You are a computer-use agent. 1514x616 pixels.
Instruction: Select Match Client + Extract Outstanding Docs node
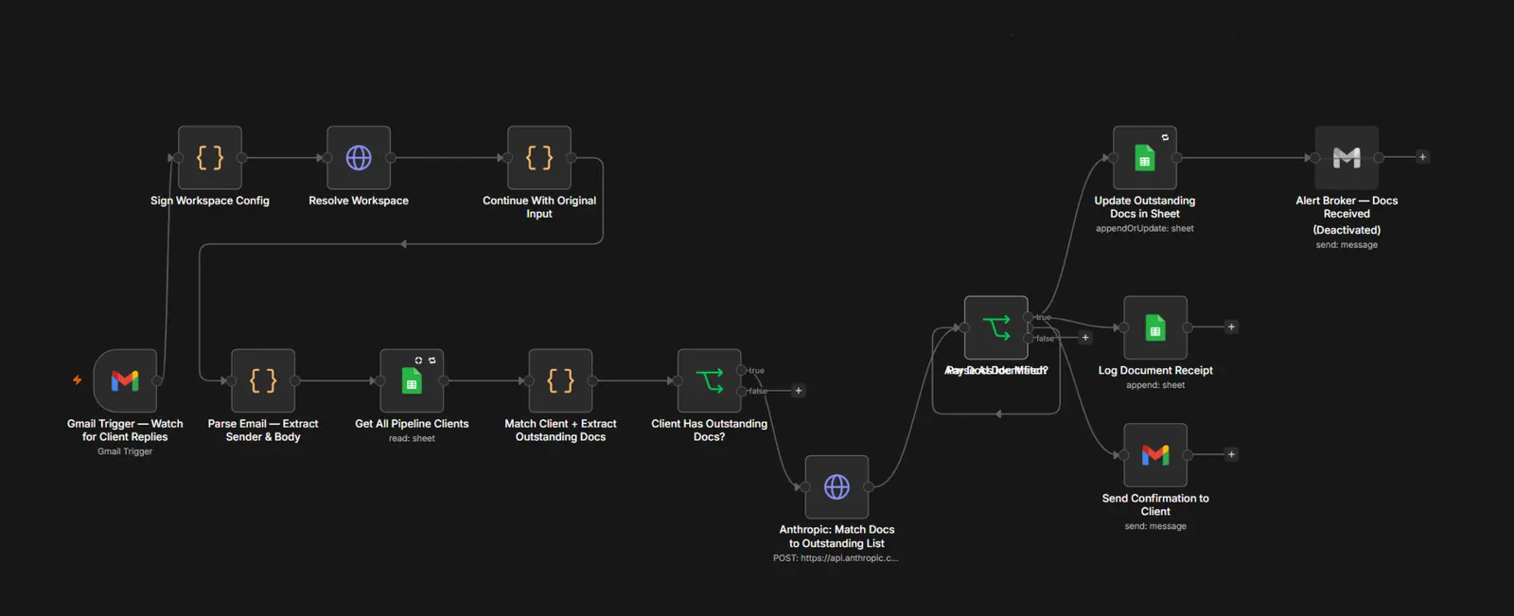point(560,380)
